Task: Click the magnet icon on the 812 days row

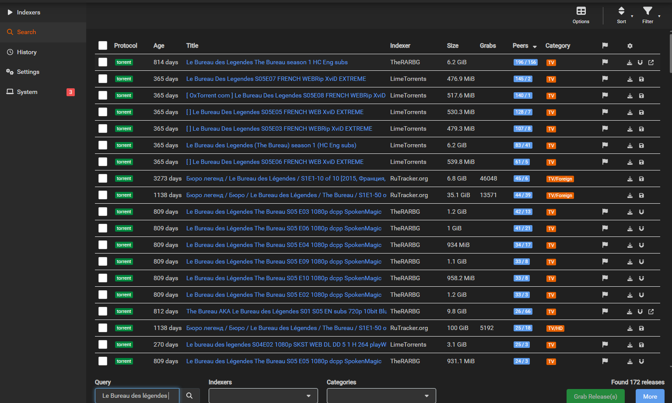Action: 640,312
